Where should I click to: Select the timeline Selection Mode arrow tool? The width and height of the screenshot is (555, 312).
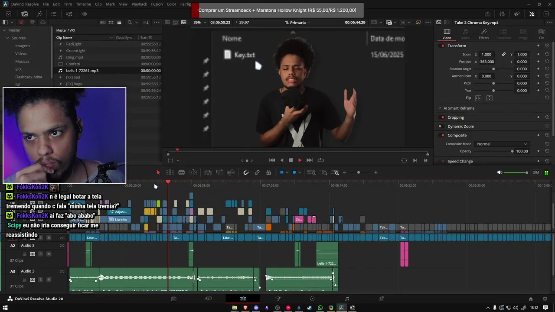pyautogui.click(x=158, y=172)
